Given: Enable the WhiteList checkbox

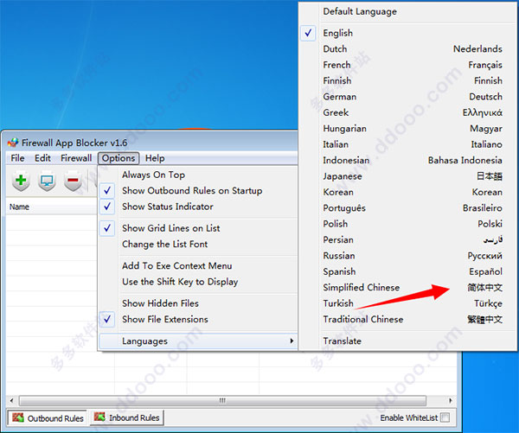Looking at the screenshot, I should tap(445, 417).
